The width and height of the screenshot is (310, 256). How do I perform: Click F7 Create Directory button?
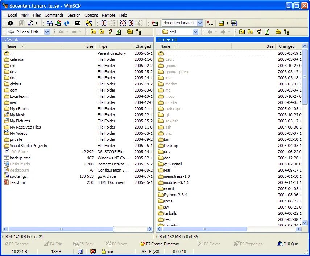tap(159, 244)
